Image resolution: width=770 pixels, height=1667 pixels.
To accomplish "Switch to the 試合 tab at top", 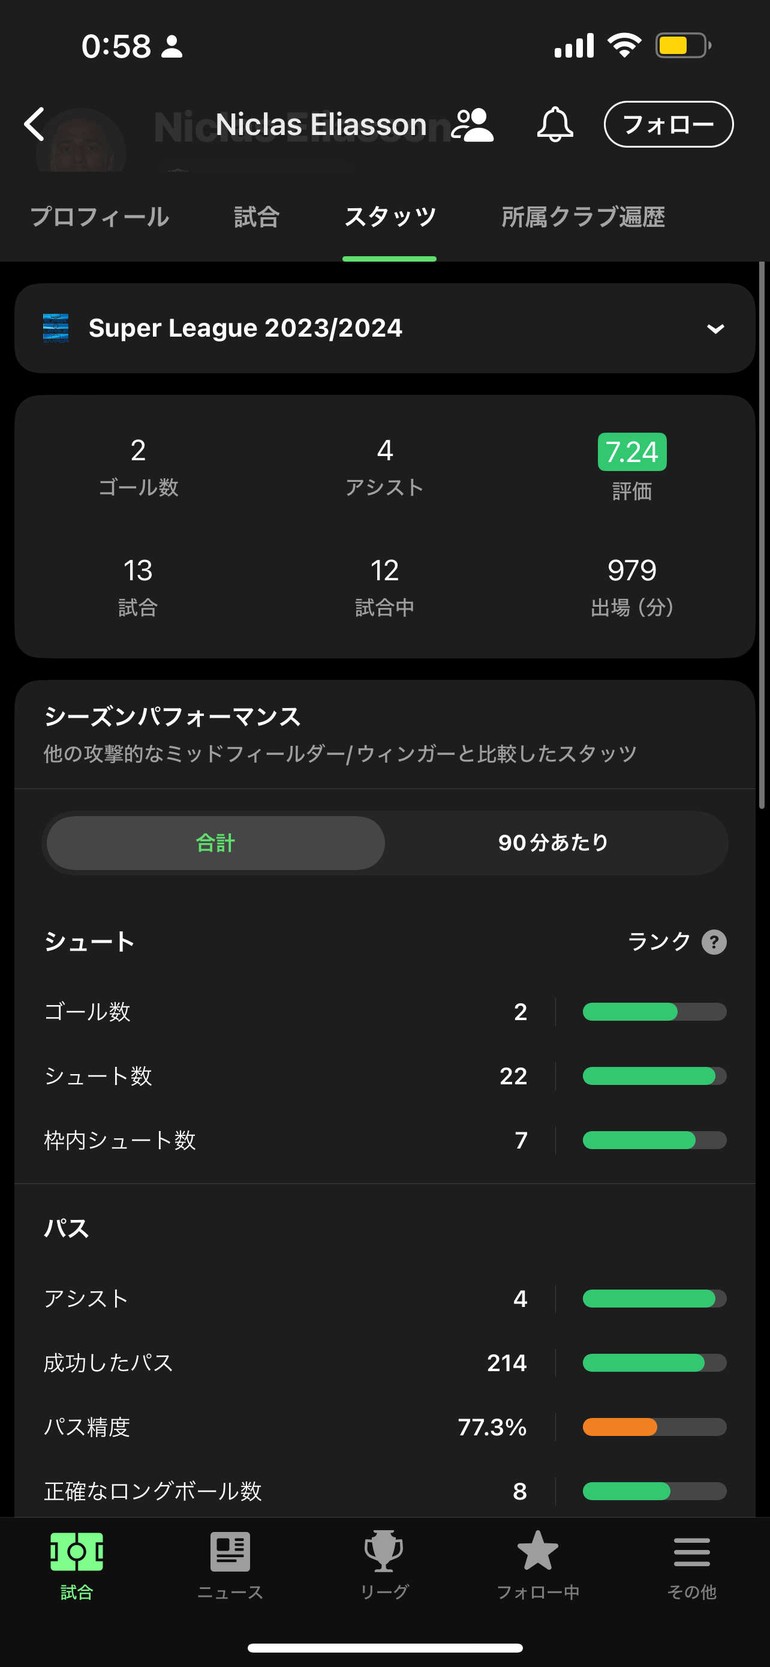I will [x=257, y=217].
